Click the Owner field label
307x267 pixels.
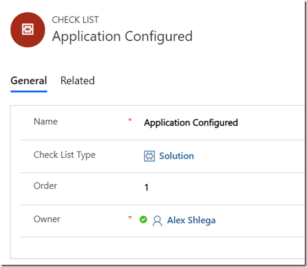coord(47,219)
